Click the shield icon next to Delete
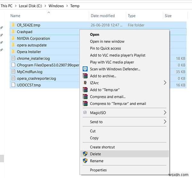 click(x=85, y=154)
